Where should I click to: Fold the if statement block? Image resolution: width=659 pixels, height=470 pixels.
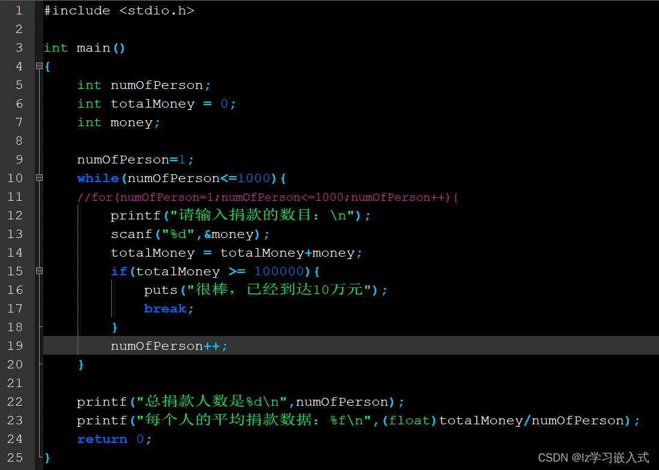pos(38,271)
